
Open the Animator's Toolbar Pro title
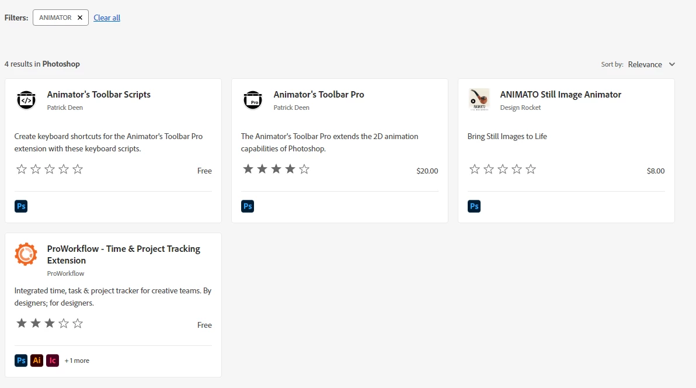tap(319, 95)
